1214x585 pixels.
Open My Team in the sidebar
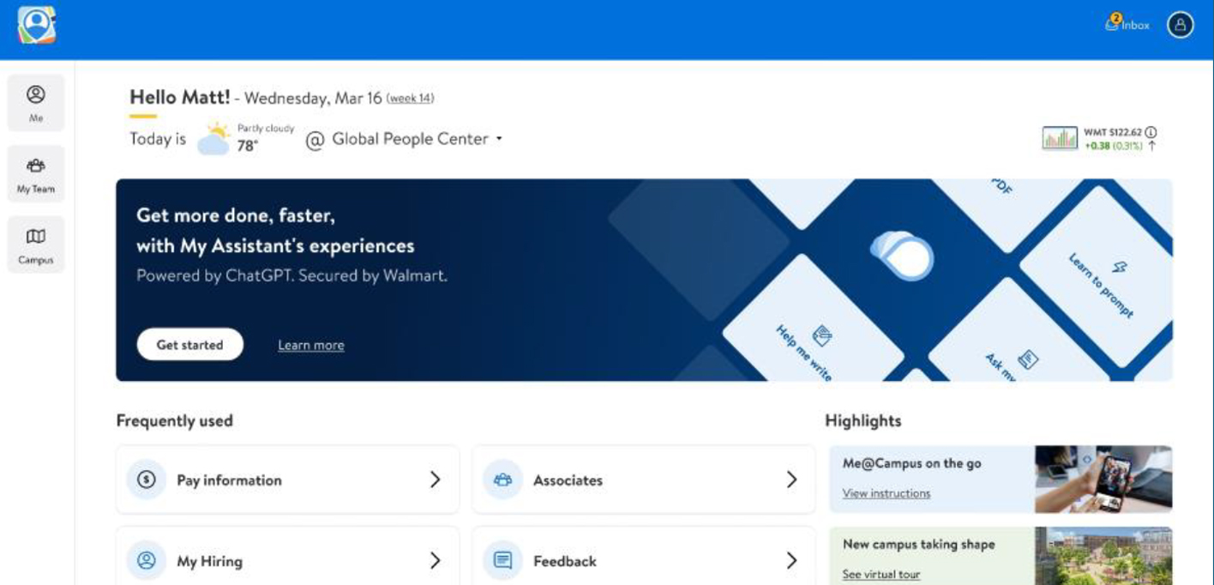click(x=36, y=174)
